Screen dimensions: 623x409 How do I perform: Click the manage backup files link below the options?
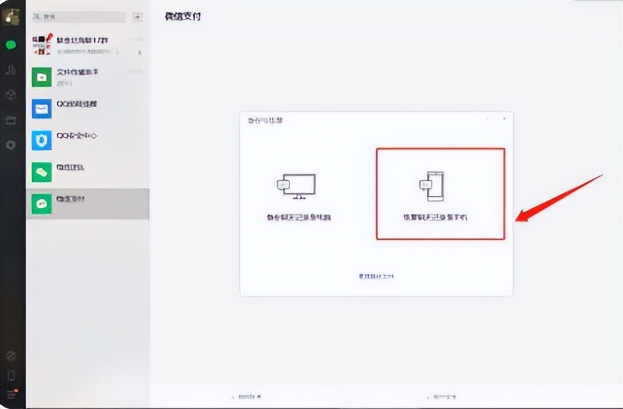click(x=375, y=275)
